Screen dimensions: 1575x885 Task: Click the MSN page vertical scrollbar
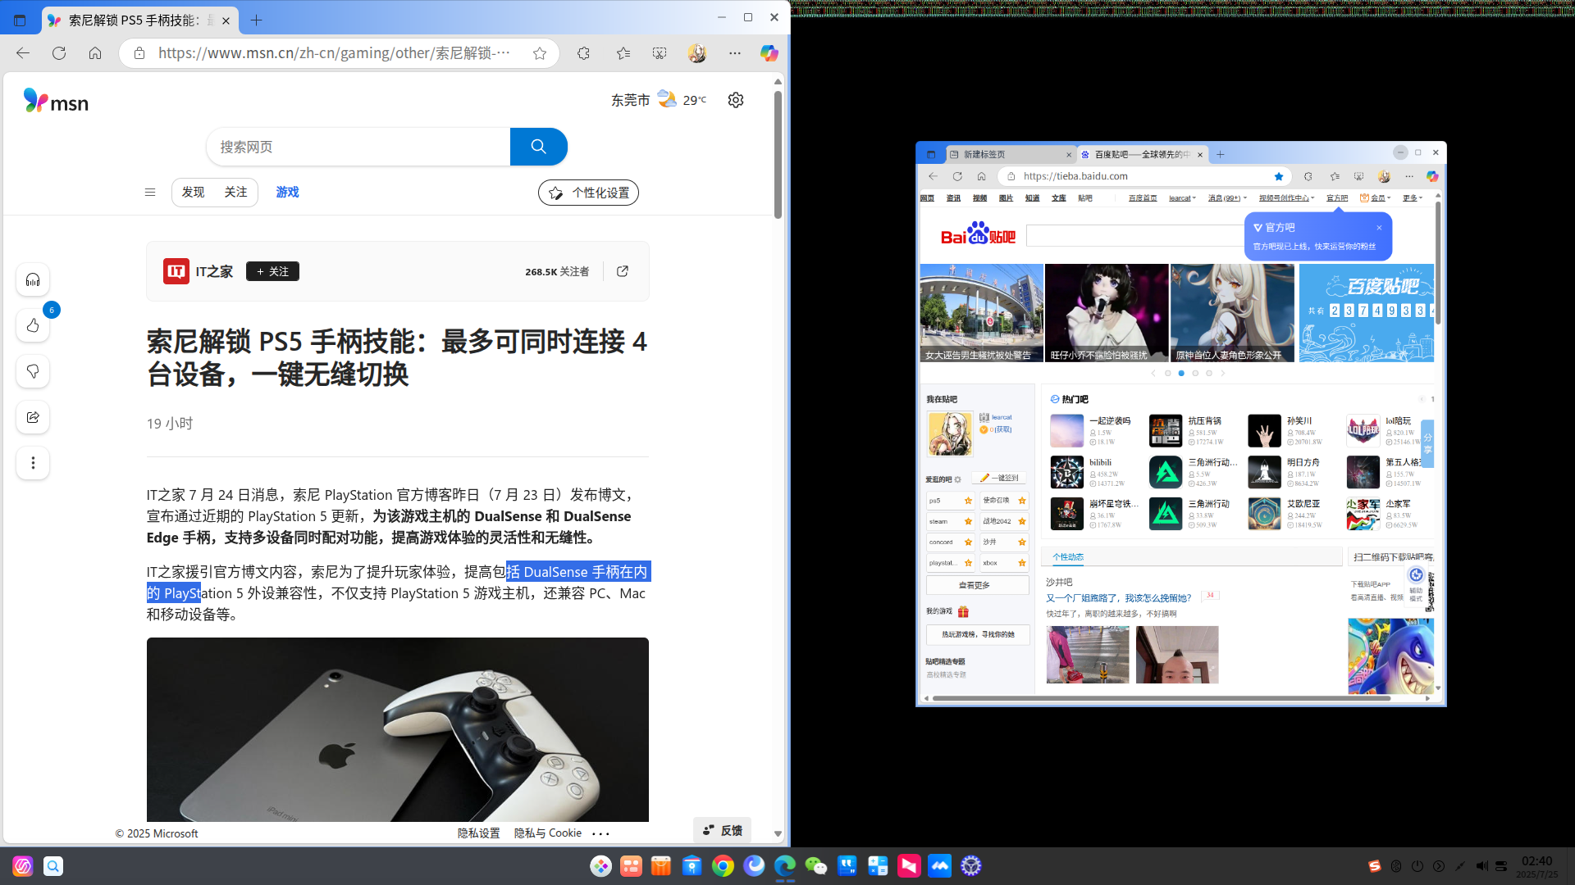[x=778, y=155]
